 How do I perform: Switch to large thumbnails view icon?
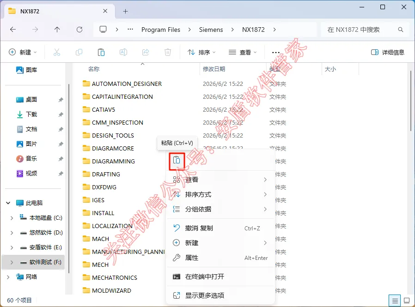point(407,301)
